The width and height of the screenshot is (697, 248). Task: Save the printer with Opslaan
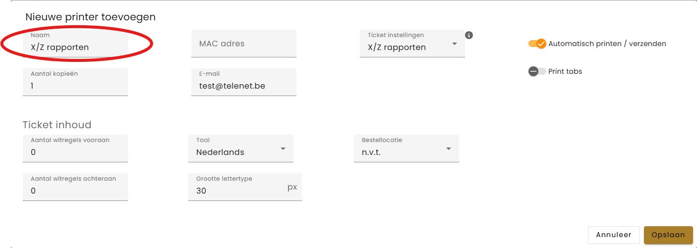[x=668, y=235]
